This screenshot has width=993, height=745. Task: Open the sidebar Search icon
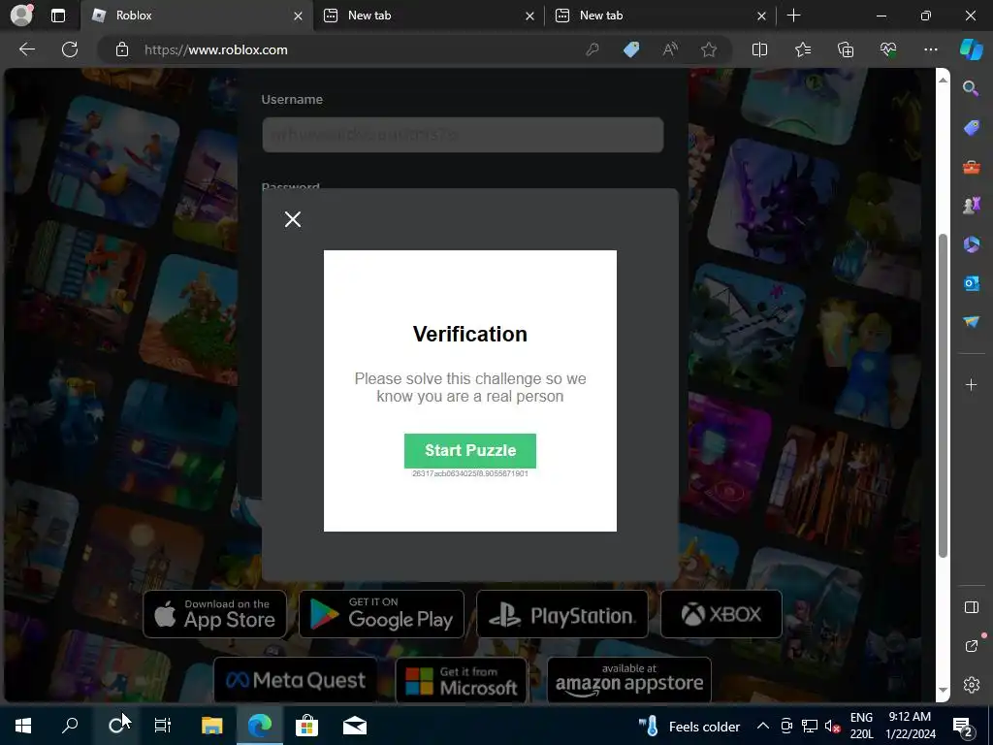(x=971, y=88)
